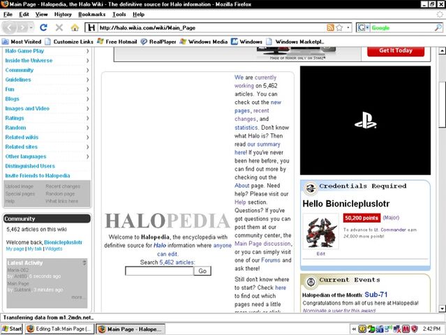446x335 pixels.
Task: Open the Tools menu
Action: click(x=119, y=14)
